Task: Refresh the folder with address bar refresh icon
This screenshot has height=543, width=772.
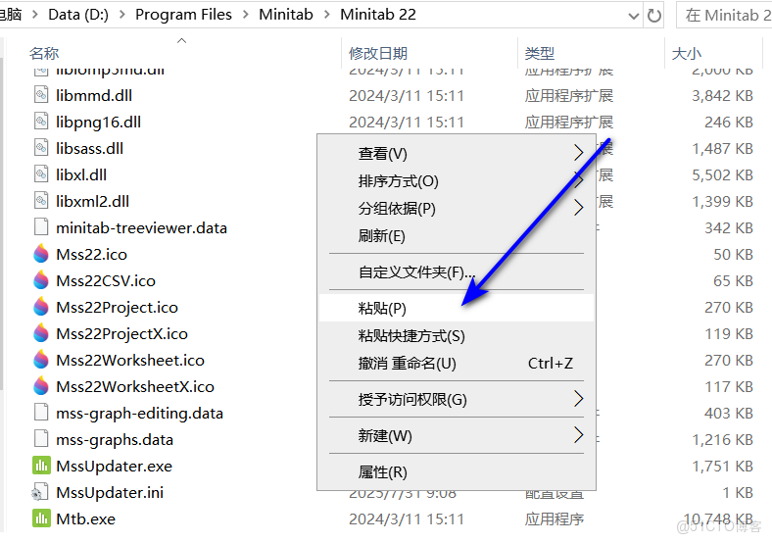Action: 653,16
